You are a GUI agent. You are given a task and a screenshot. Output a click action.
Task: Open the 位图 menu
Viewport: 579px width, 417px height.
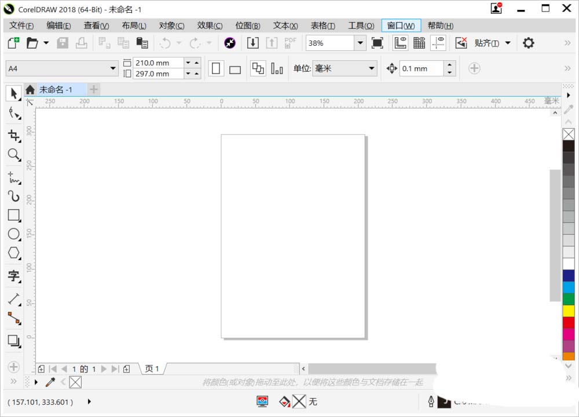click(x=248, y=25)
